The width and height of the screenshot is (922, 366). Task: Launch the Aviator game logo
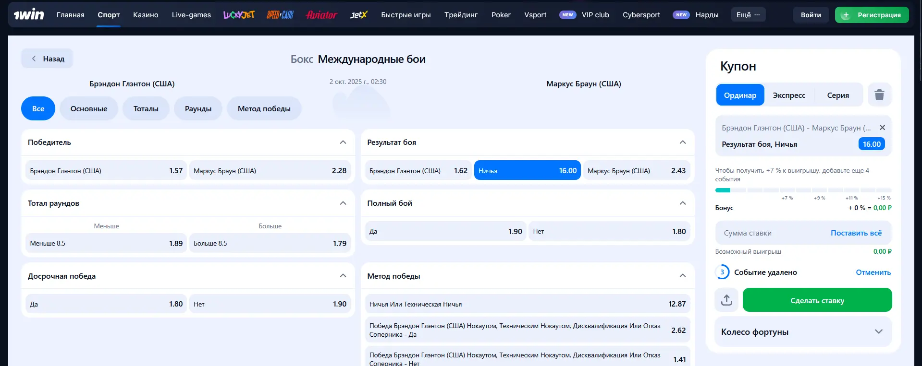click(321, 15)
